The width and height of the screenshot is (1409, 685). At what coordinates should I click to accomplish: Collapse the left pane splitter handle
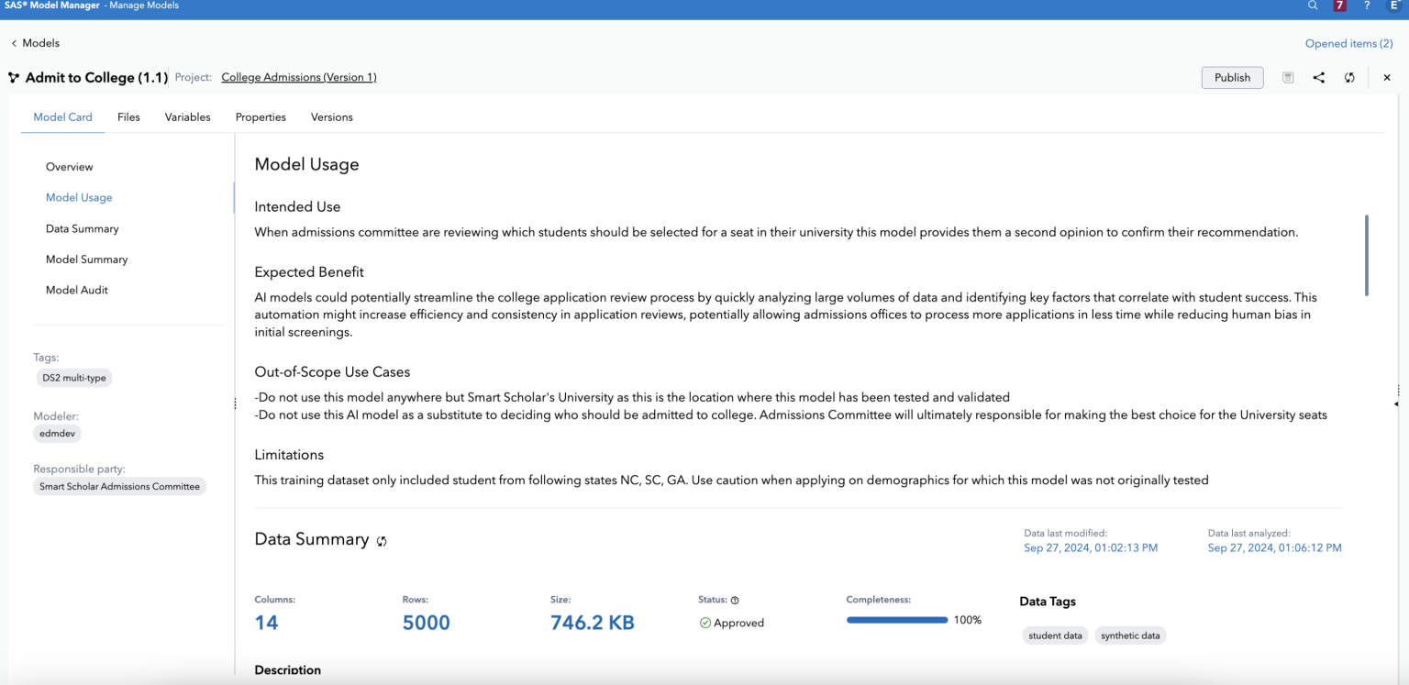click(236, 403)
